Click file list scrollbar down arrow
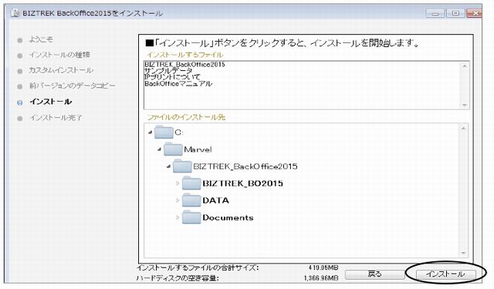The height and width of the screenshot is (289, 494). click(x=465, y=105)
